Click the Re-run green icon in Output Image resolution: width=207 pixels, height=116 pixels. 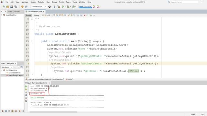(x=26, y=86)
